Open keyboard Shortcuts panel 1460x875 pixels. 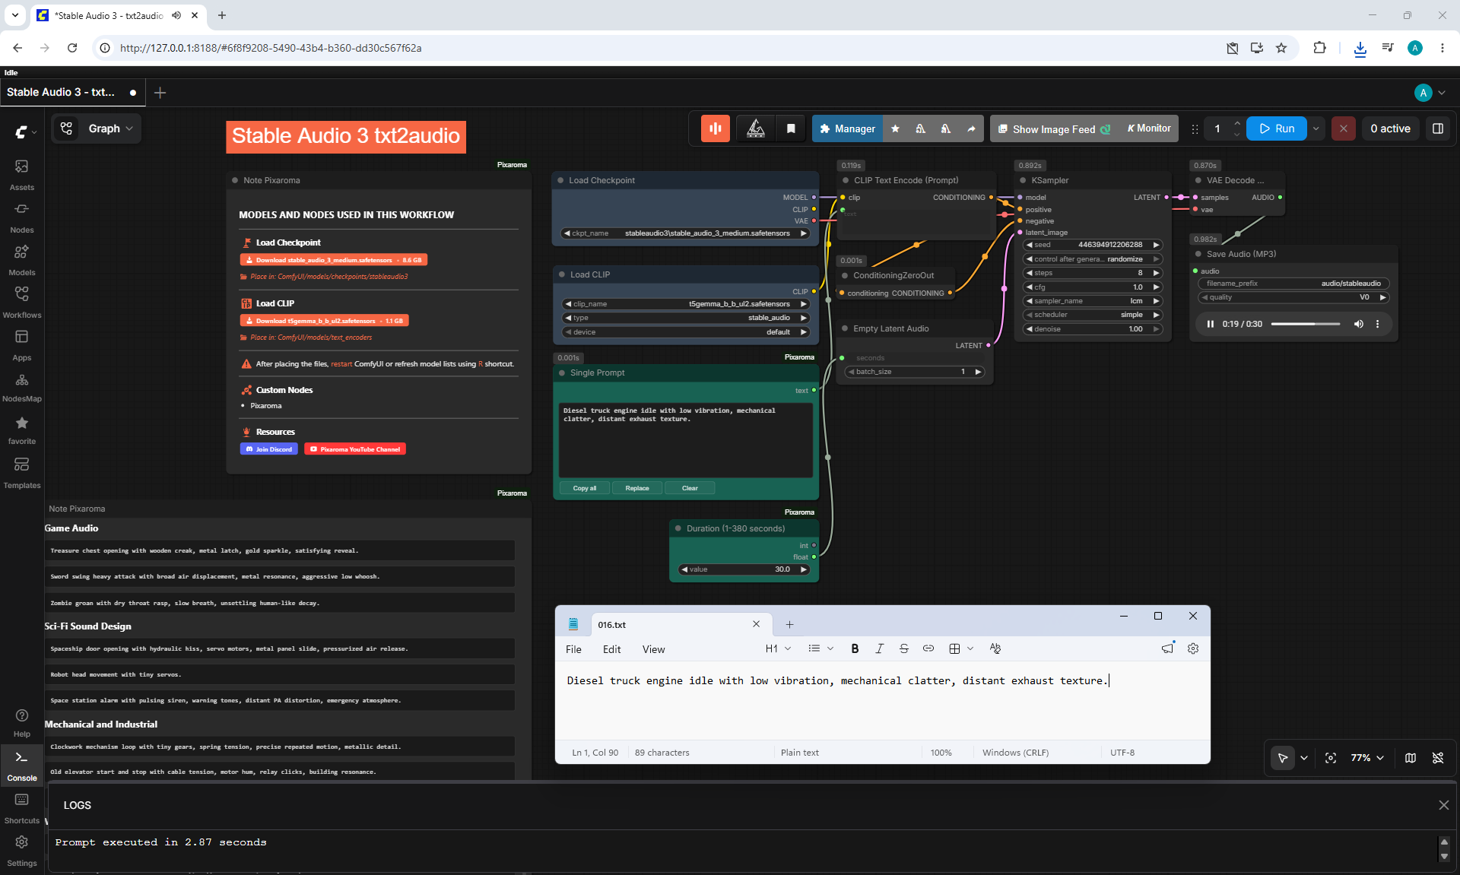[22, 808]
